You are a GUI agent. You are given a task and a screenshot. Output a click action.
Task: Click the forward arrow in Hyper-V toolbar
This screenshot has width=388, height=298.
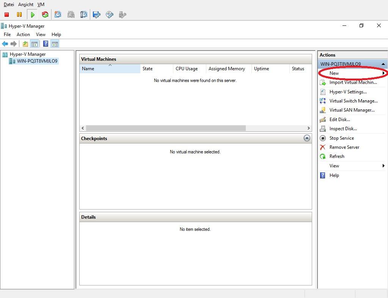tap(14, 44)
